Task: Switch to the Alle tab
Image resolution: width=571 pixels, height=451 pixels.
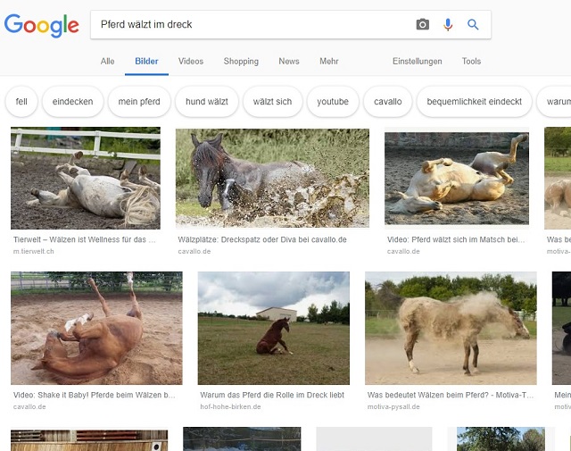Action: coord(107,62)
